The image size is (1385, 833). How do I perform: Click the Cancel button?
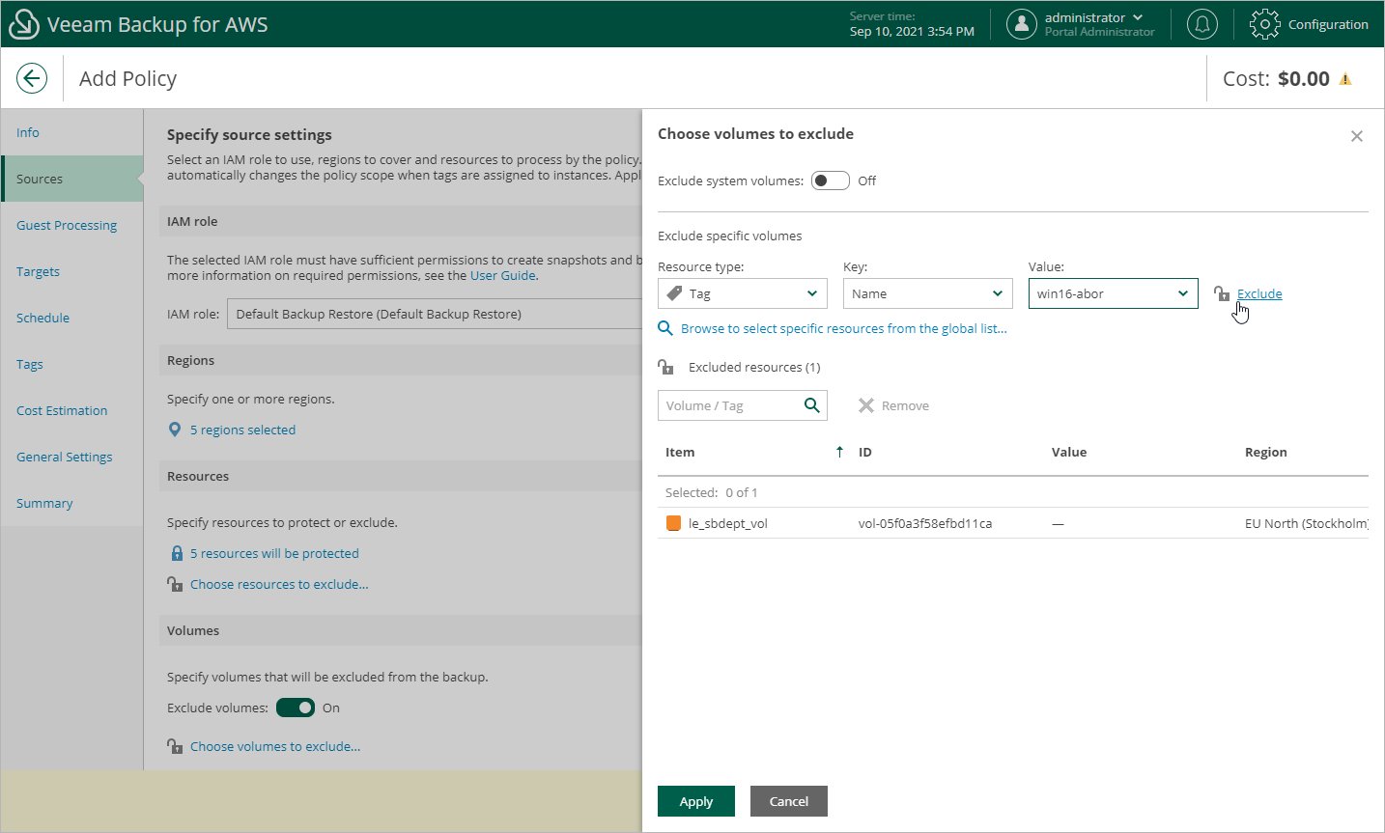click(789, 801)
